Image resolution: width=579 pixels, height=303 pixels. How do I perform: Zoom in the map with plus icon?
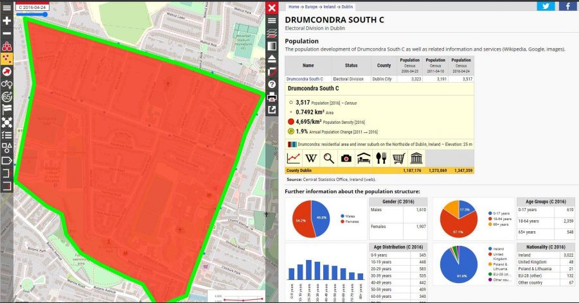coord(6,21)
